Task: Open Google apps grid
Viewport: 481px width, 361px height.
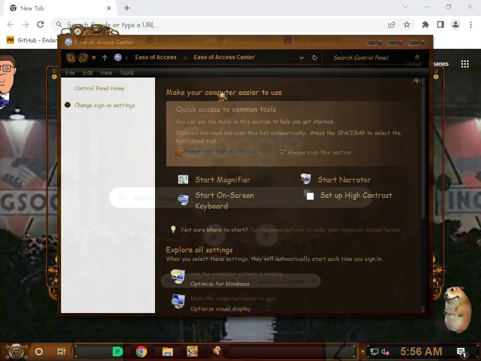Action: pyautogui.click(x=465, y=64)
